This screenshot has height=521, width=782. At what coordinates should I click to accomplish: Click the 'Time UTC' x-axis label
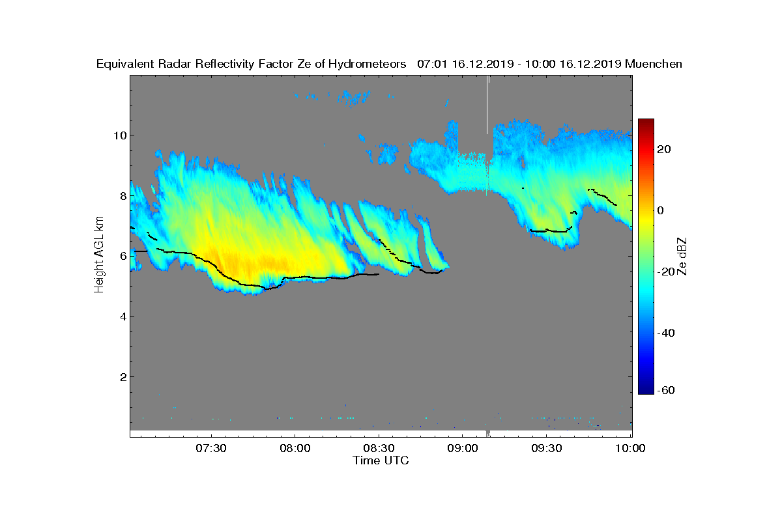click(381, 460)
